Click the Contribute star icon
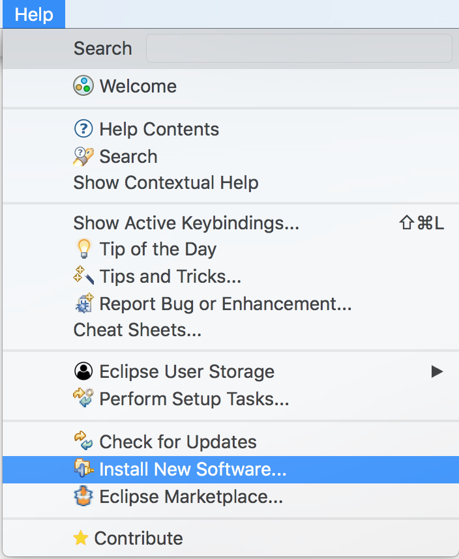This screenshot has width=459, height=559. pyautogui.click(x=80, y=538)
